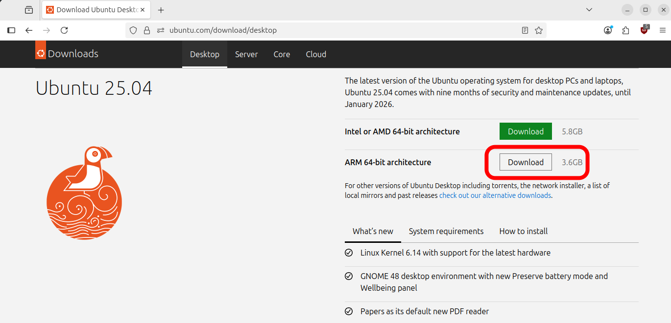The height and width of the screenshot is (323, 671).
Task: Open a new tab with plus
Action: [161, 10]
